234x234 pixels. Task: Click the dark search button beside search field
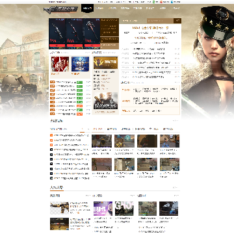click(x=177, y=21)
